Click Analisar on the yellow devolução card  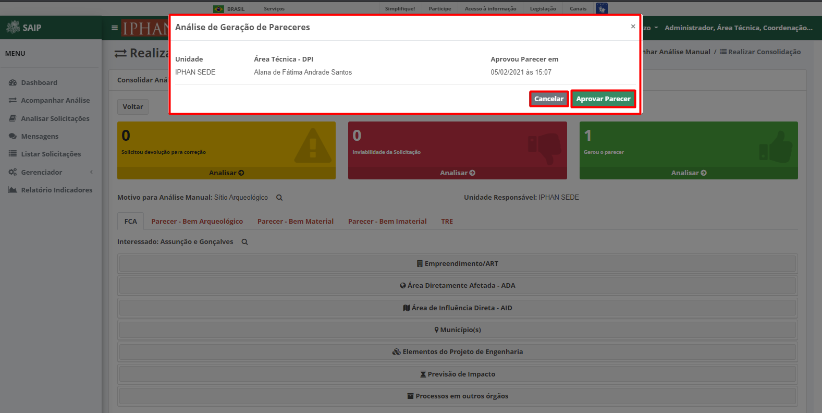coord(226,173)
